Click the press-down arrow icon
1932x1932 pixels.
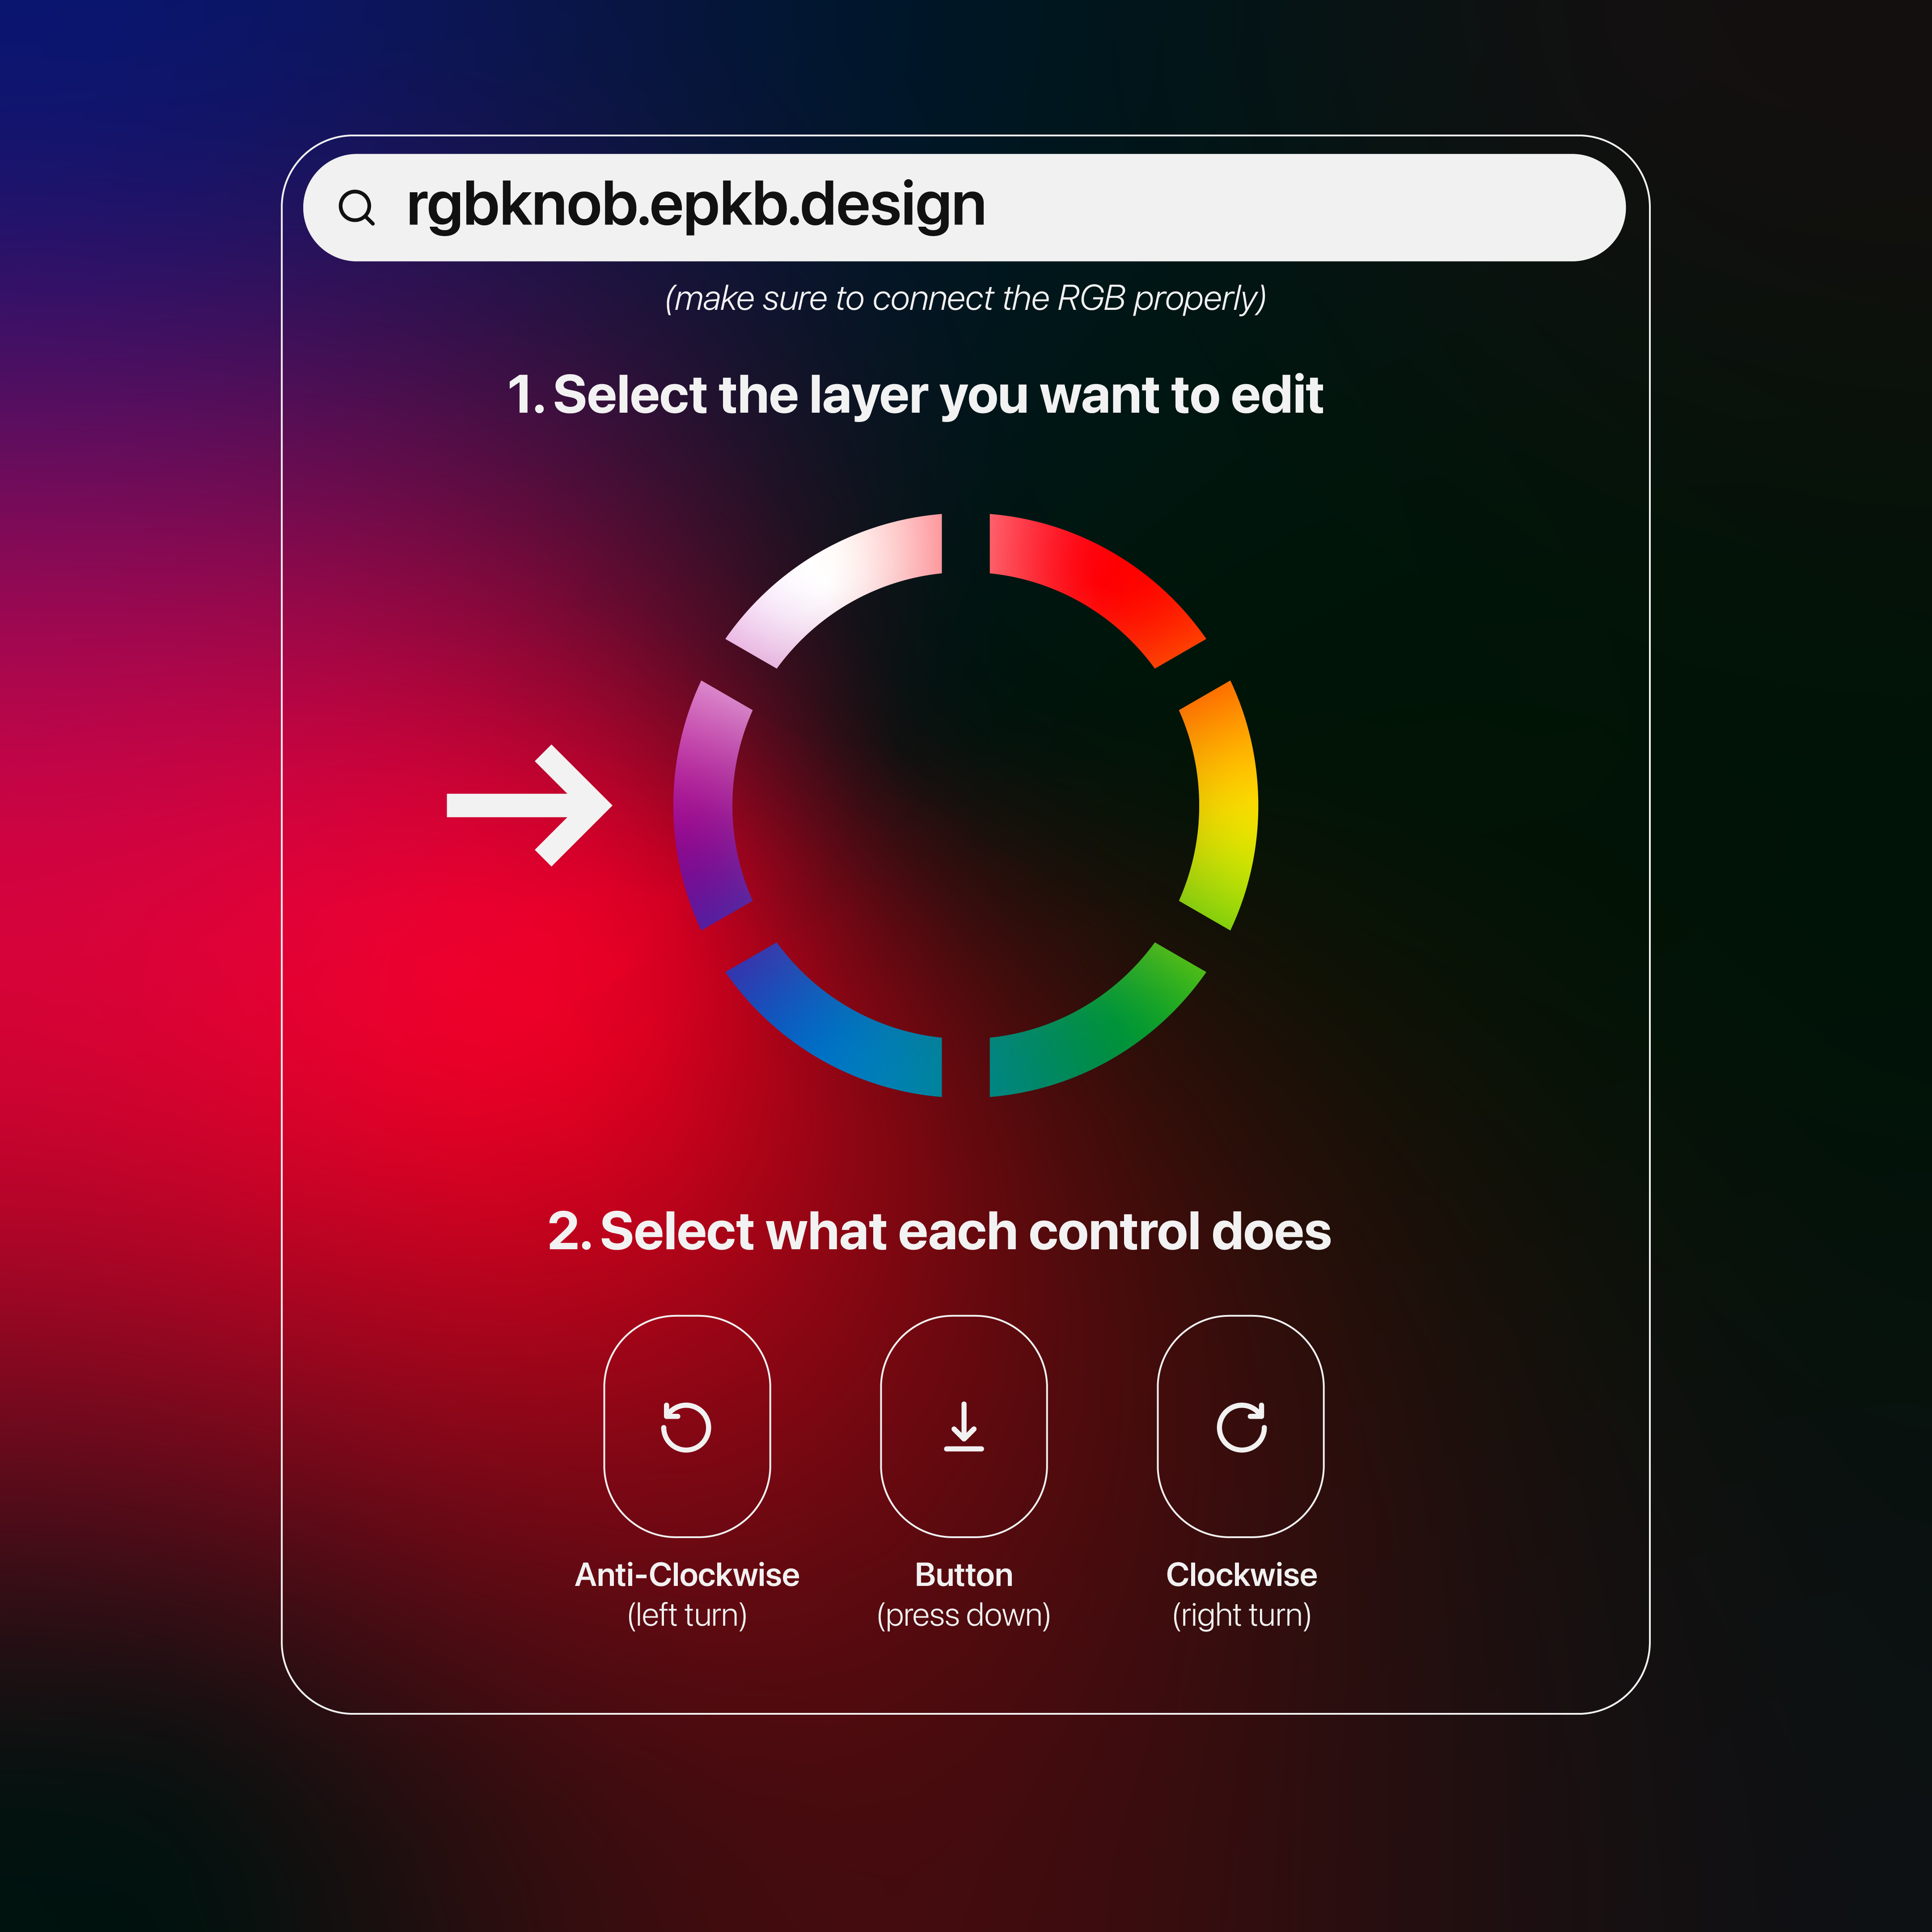click(x=964, y=1426)
